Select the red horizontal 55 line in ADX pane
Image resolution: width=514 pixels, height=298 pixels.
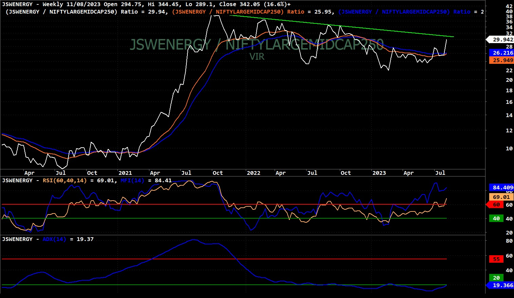pyautogui.click(x=224, y=259)
